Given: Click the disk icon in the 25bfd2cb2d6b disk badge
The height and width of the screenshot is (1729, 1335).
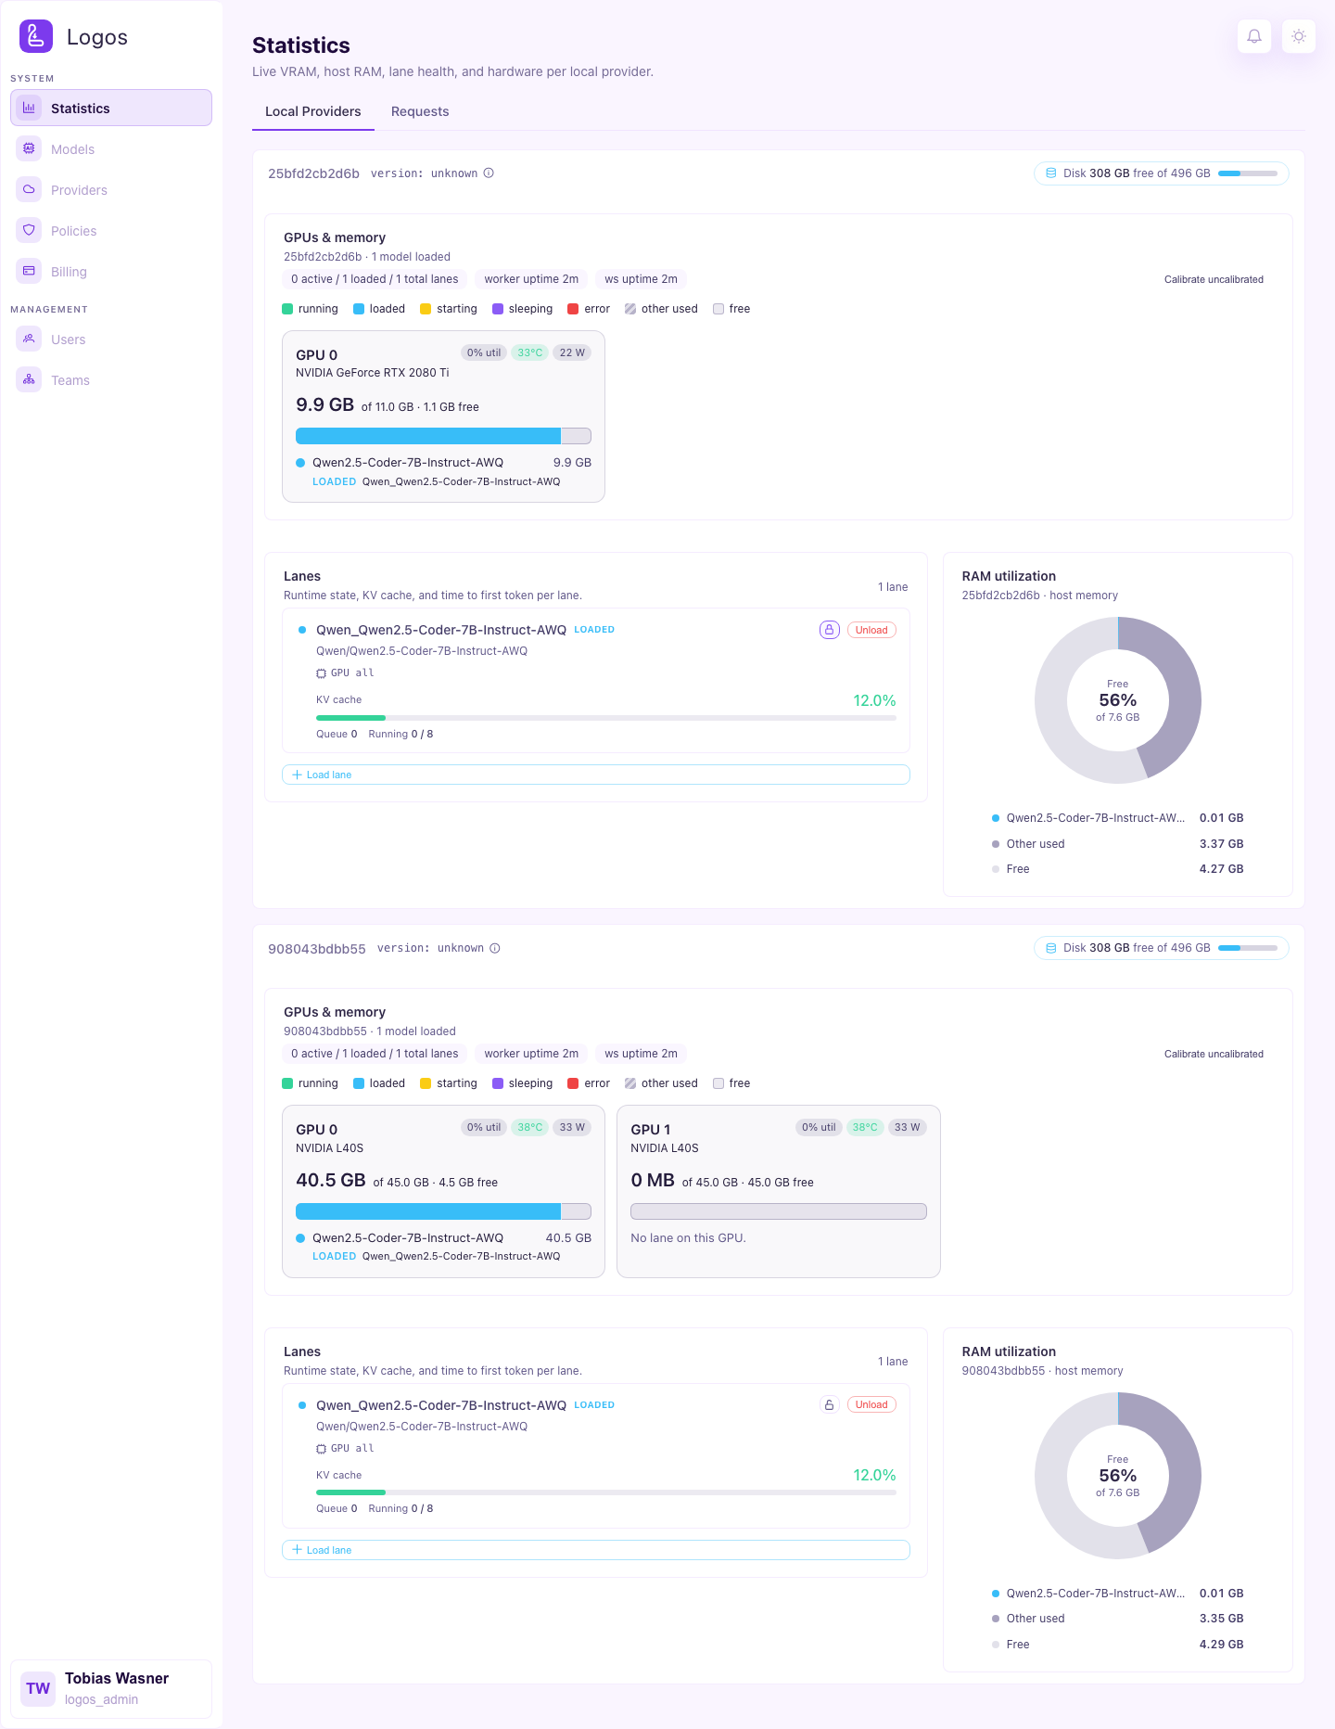Looking at the screenshot, I should point(1051,173).
